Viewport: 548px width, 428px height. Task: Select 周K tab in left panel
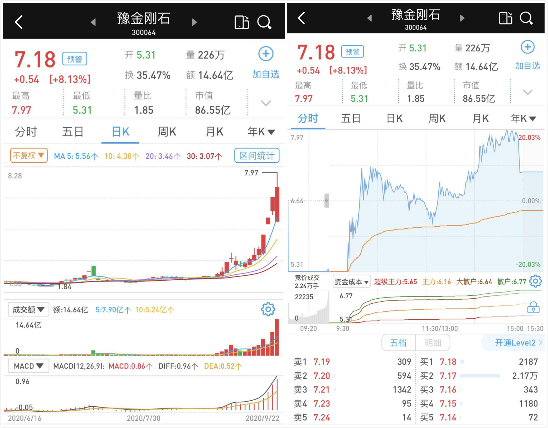pyautogui.click(x=167, y=132)
